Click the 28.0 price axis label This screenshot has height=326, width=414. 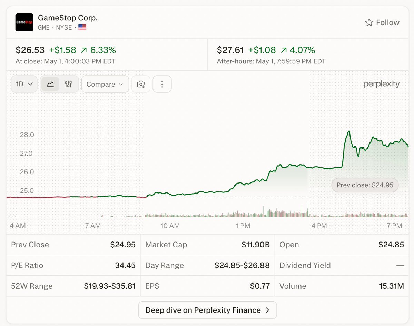[x=27, y=135]
